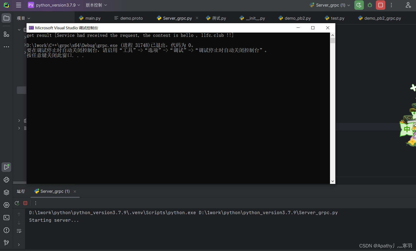Viewport: 416px width, 251px height.
Task: Open the Server_grpc (1) configuration dropdown
Action: coord(329,5)
